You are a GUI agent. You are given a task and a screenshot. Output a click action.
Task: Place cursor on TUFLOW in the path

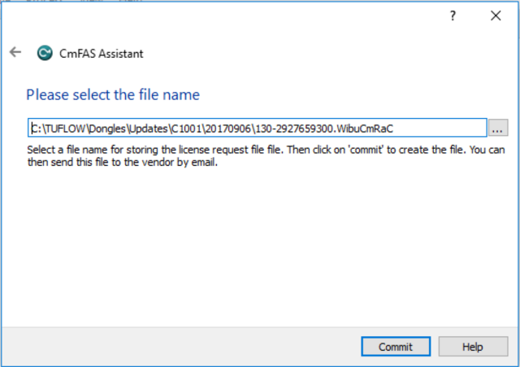63,129
